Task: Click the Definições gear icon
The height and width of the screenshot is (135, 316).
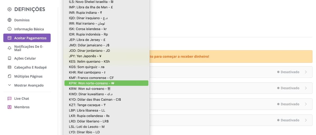Action: (x=9, y=9)
